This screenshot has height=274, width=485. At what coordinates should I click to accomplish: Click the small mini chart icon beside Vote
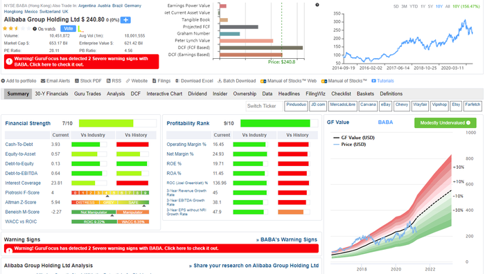pos(81,29)
